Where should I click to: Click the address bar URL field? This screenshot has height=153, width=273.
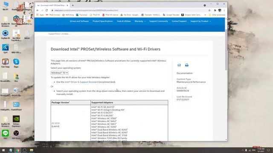click(x=129, y=10)
